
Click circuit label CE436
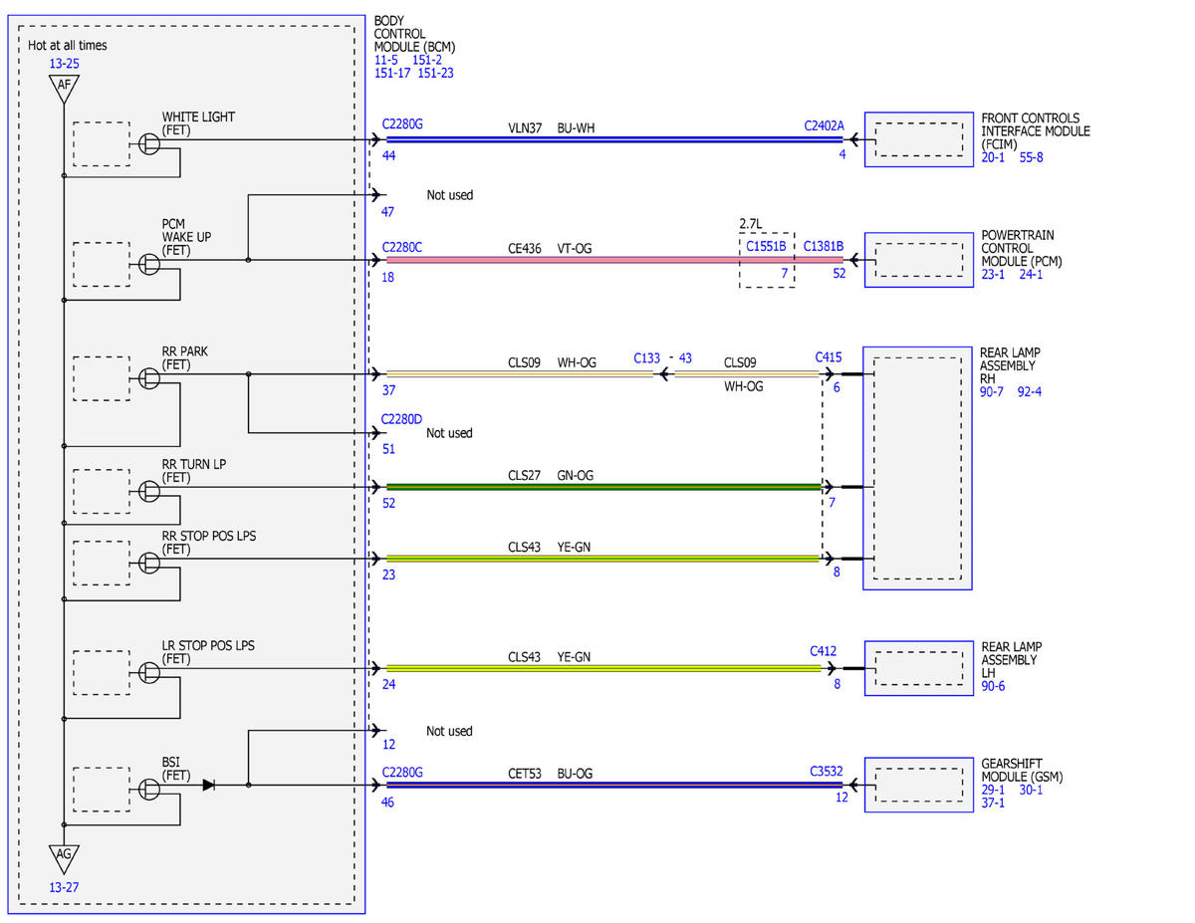tap(525, 249)
